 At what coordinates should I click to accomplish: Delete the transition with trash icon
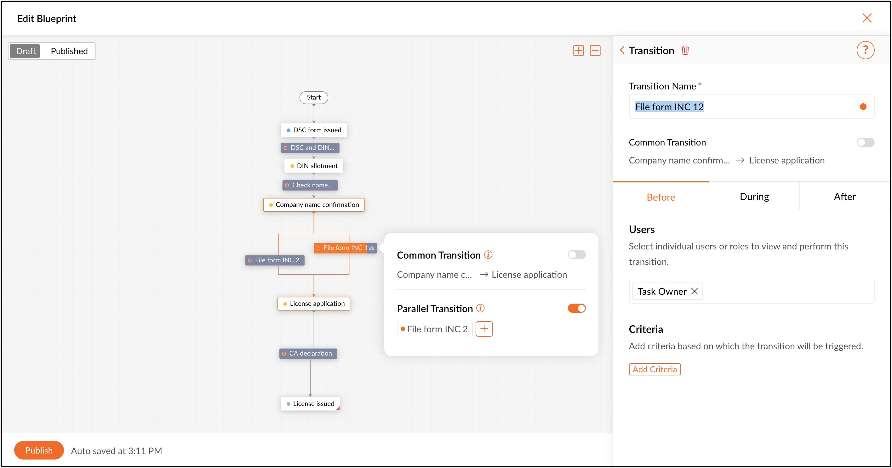(685, 50)
